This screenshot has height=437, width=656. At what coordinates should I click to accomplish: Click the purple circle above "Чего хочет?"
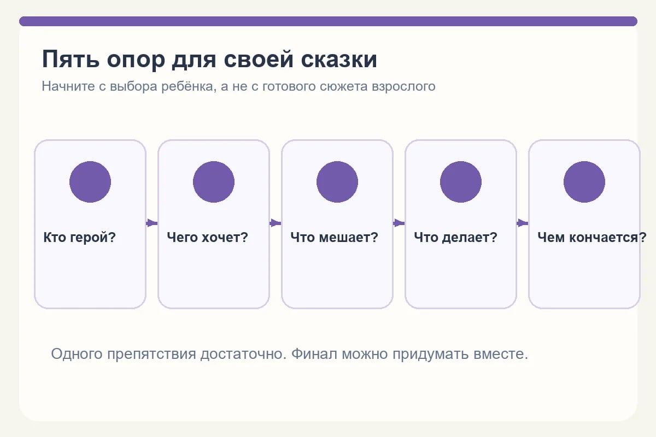tap(214, 182)
